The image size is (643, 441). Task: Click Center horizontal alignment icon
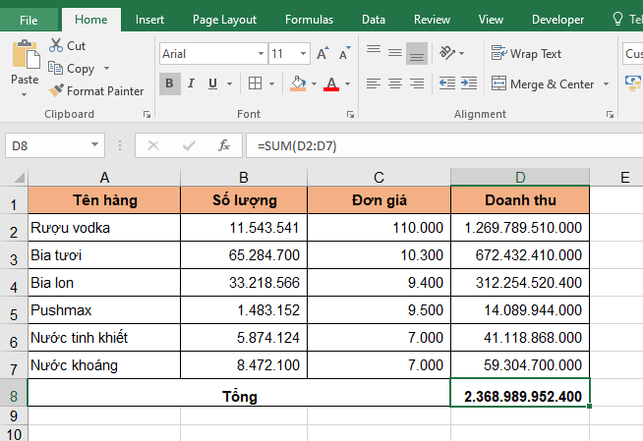395,84
